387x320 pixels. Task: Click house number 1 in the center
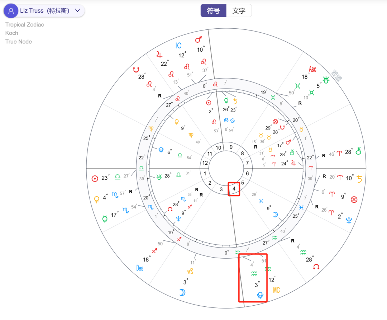click(x=205, y=174)
